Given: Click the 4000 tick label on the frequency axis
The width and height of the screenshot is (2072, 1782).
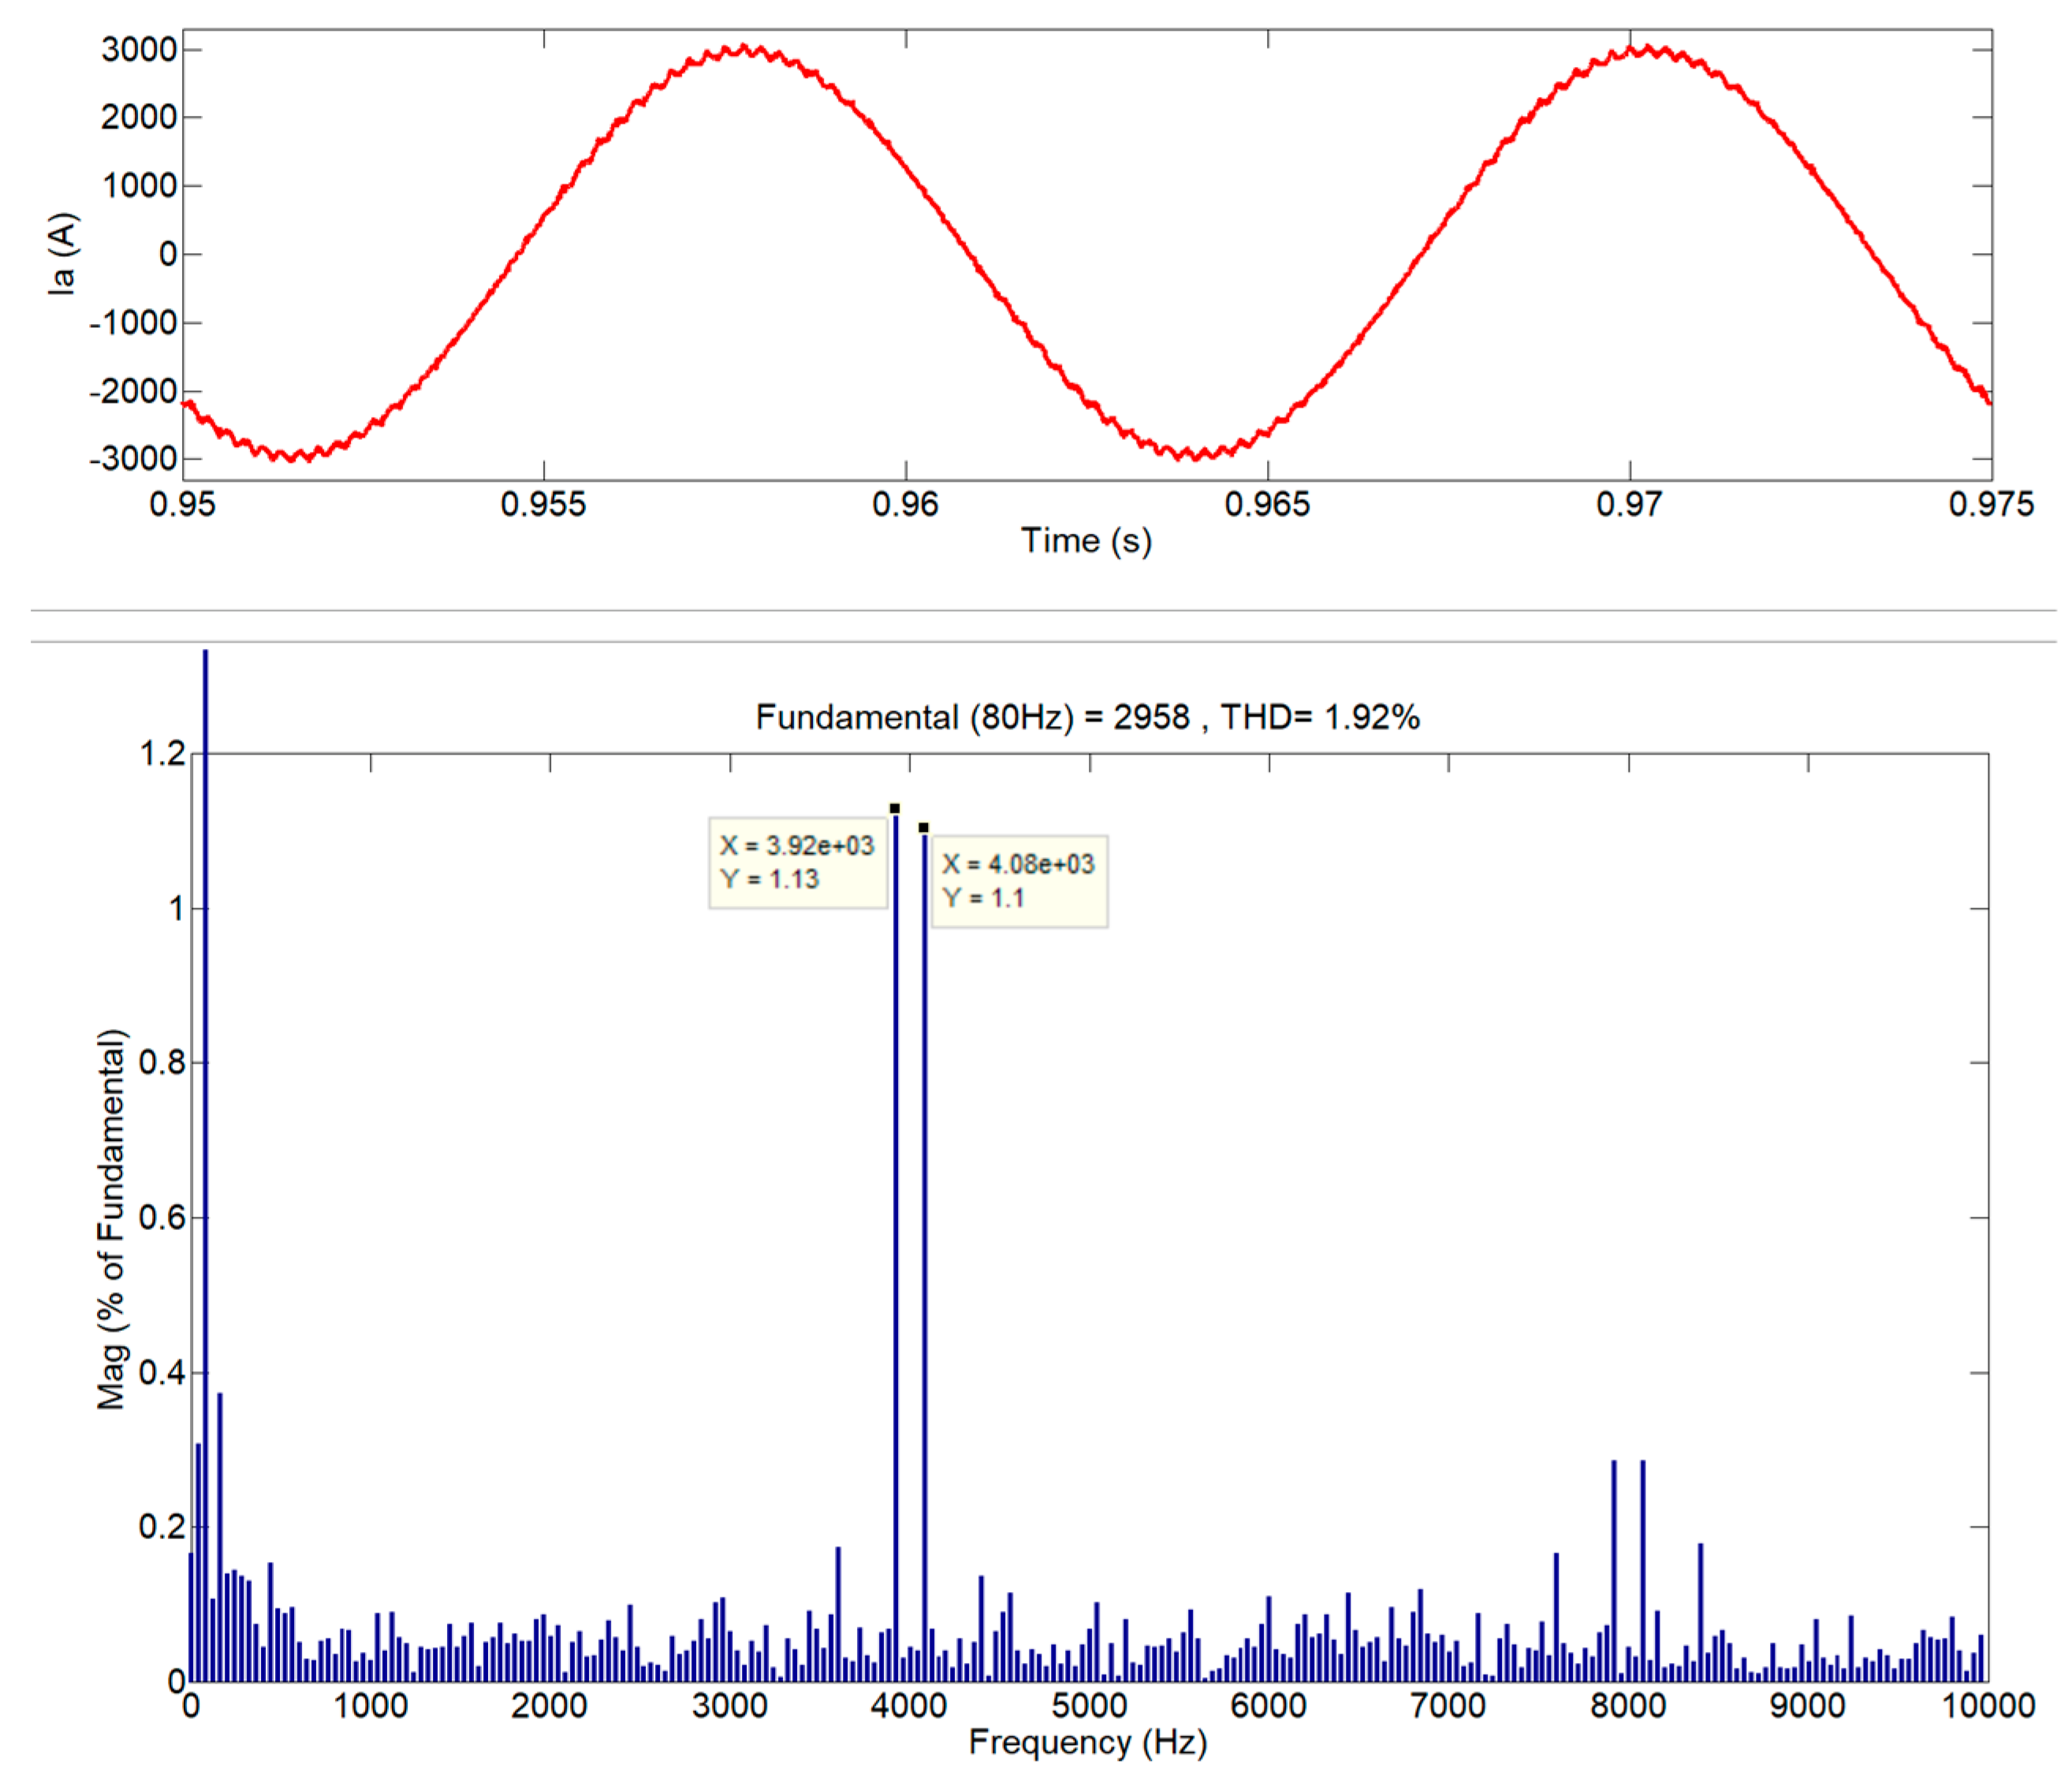Looking at the screenshot, I should pos(909,1705).
